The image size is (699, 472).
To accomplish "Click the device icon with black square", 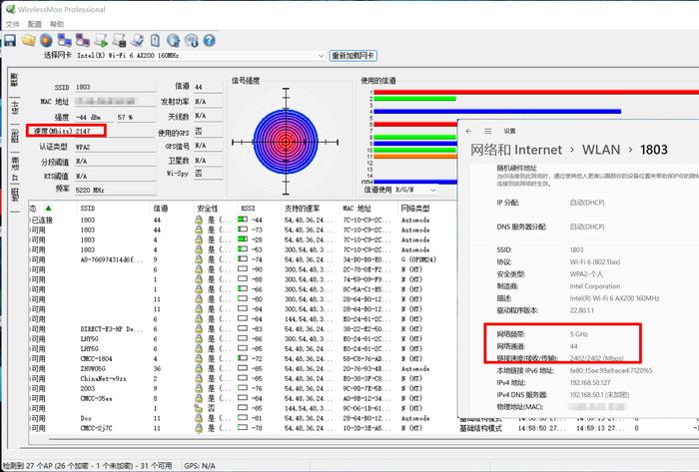I will (x=119, y=41).
